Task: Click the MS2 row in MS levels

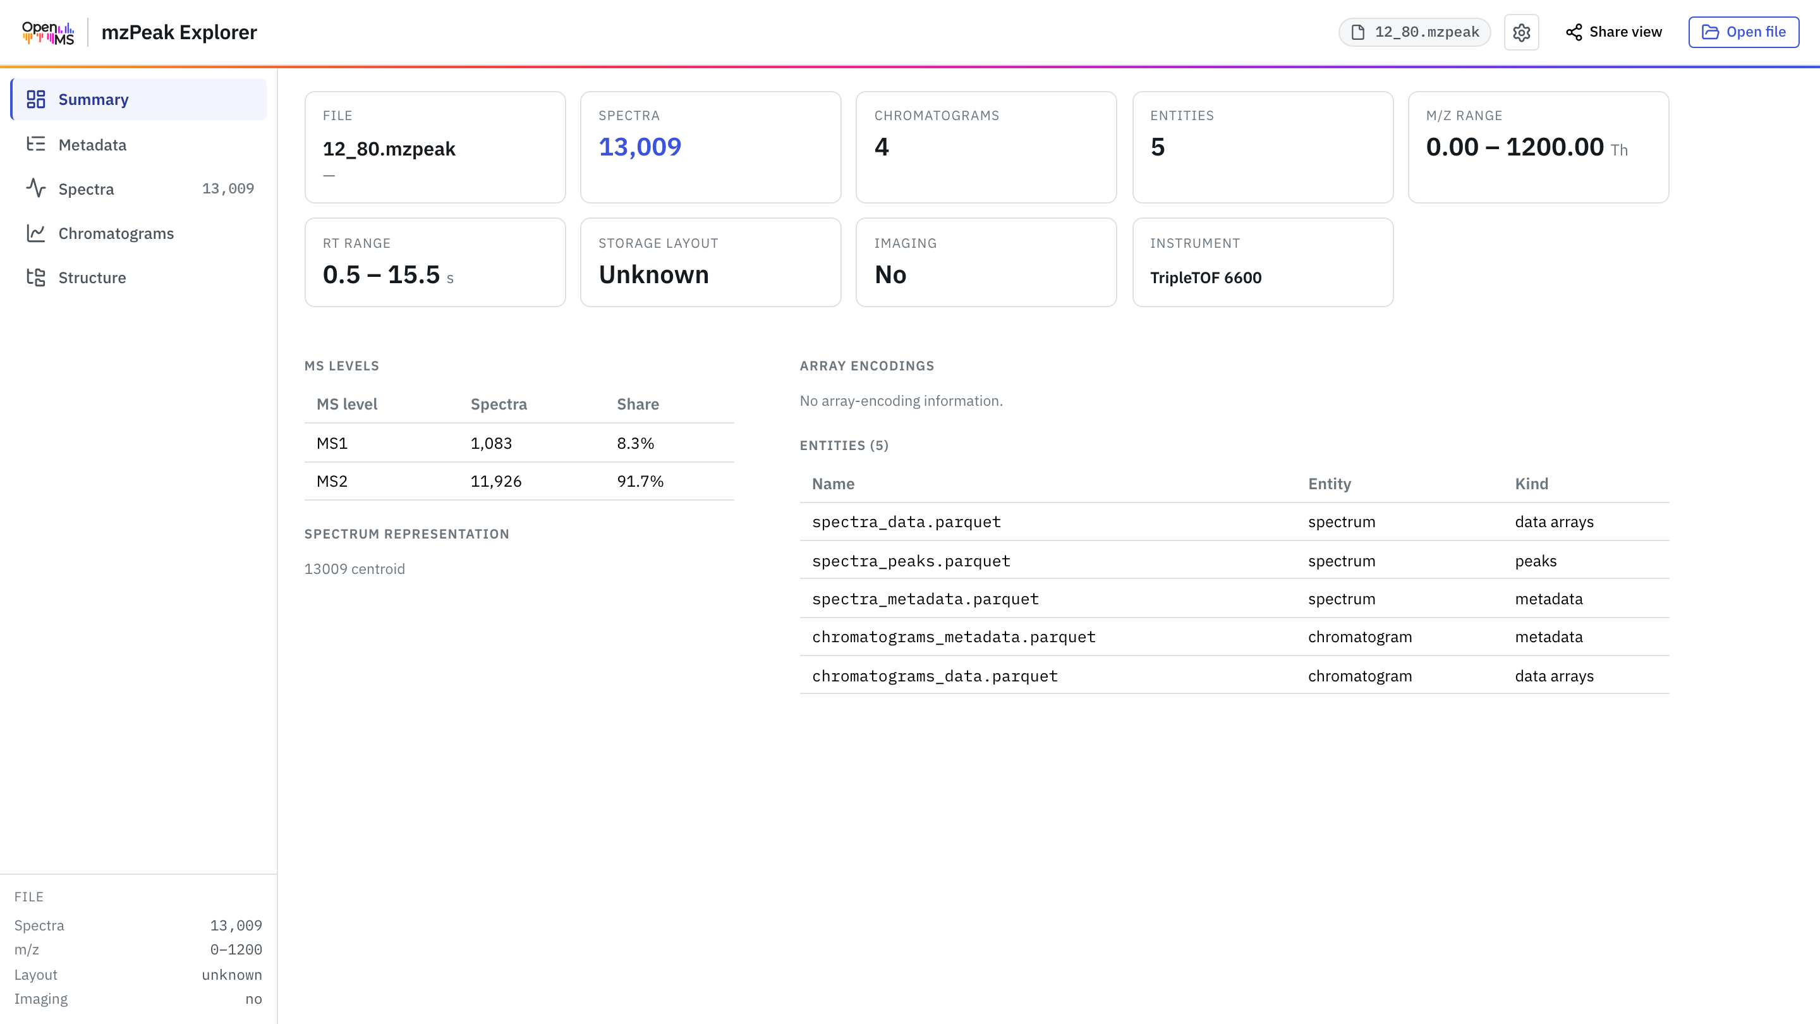Action: 519,481
